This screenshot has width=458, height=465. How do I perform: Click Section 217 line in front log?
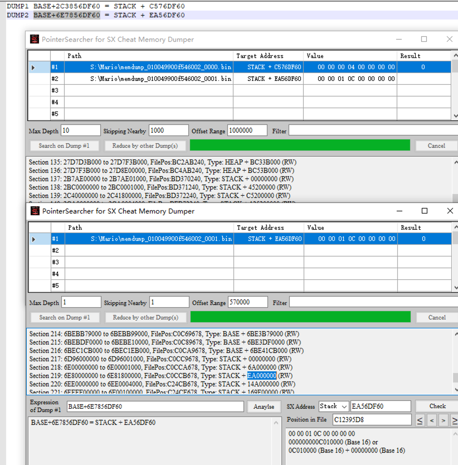click(160, 359)
